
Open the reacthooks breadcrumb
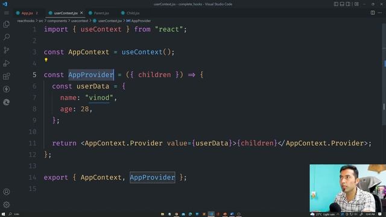pos(25,21)
